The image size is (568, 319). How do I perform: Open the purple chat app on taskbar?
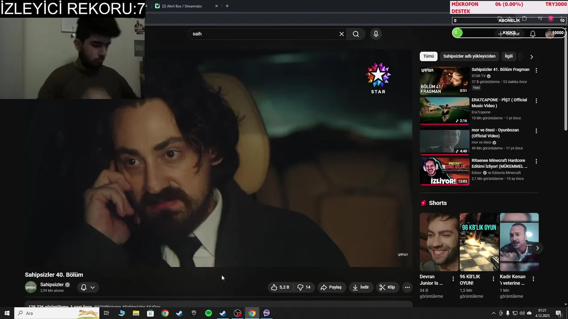(267, 313)
